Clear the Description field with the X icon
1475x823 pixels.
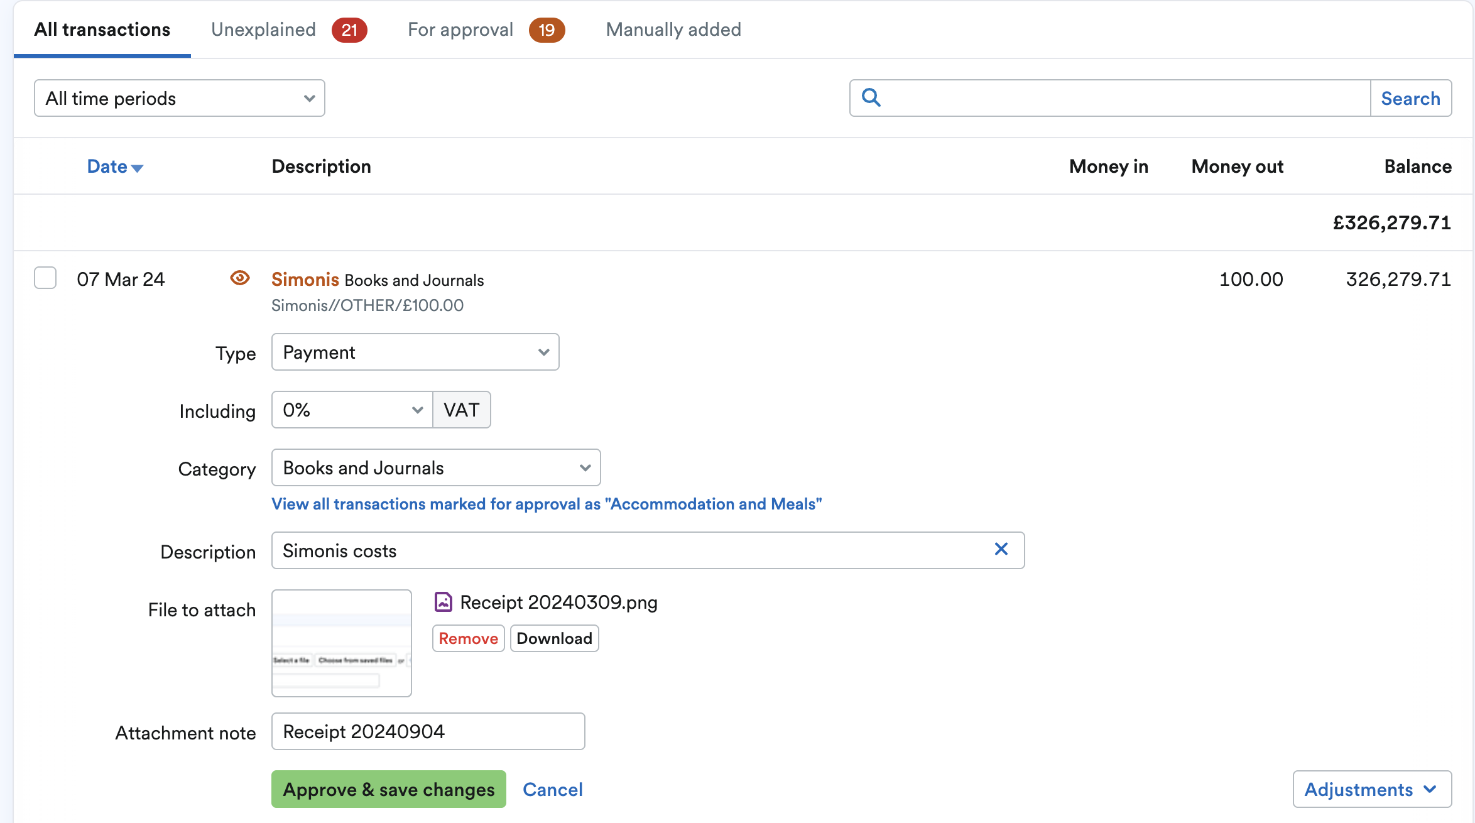(x=1001, y=549)
